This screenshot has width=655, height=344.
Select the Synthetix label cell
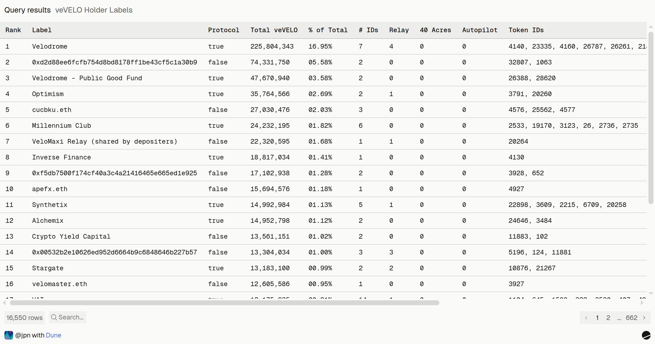[50, 205]
